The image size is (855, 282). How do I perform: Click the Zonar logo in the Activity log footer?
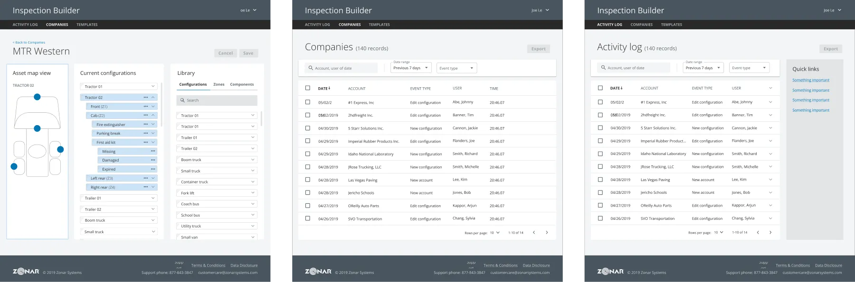610,272
